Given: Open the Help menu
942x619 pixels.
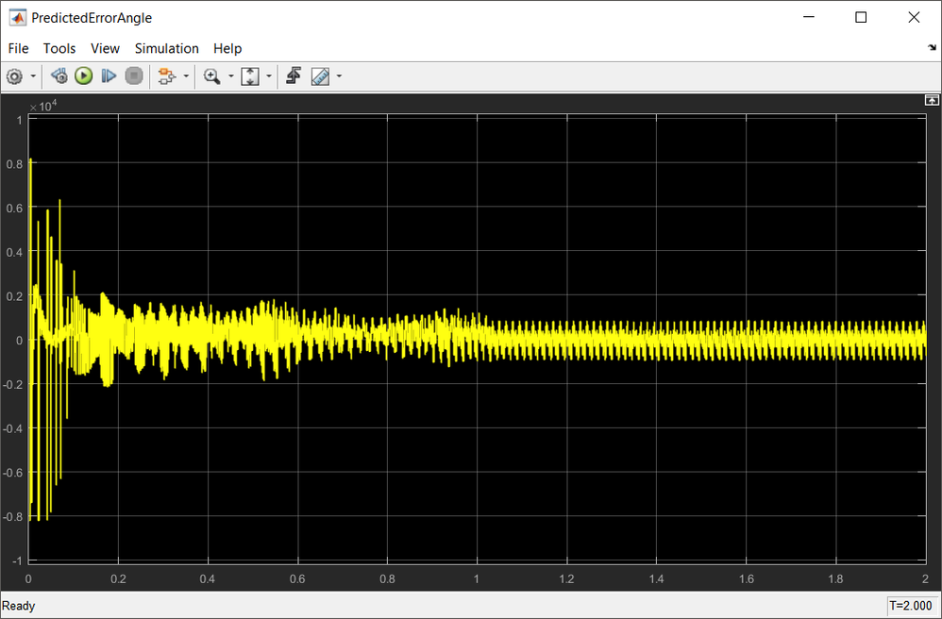Looking at the screenshot, I should tap(227, 49).
